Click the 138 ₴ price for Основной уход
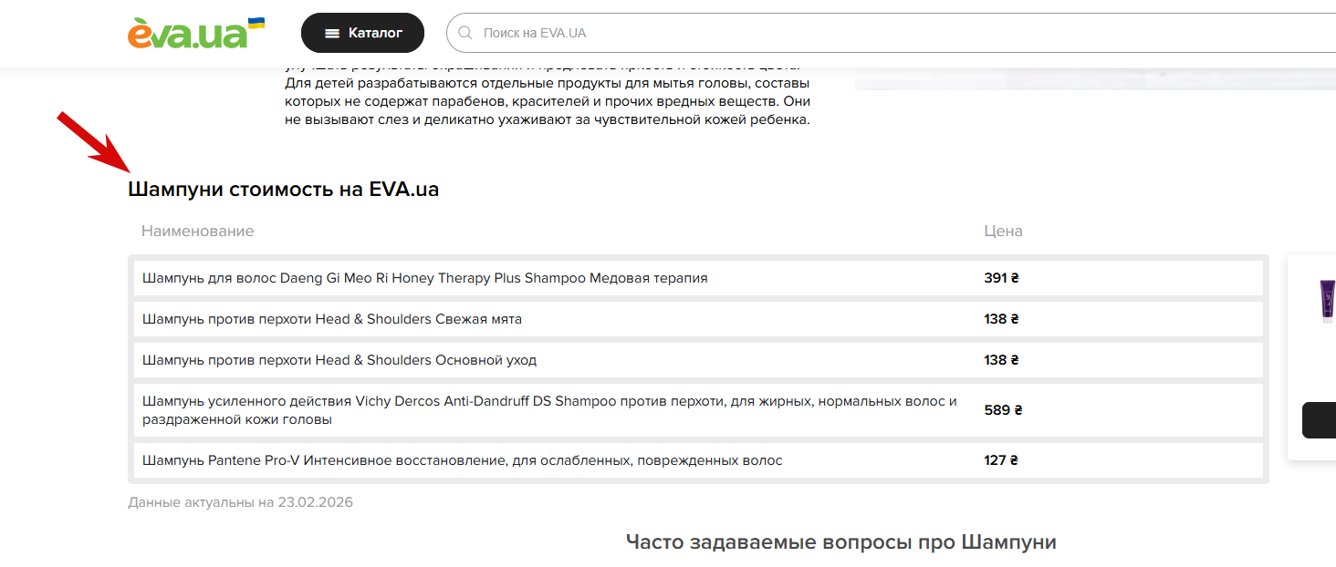1336x567 pixels. [1001, 360]
